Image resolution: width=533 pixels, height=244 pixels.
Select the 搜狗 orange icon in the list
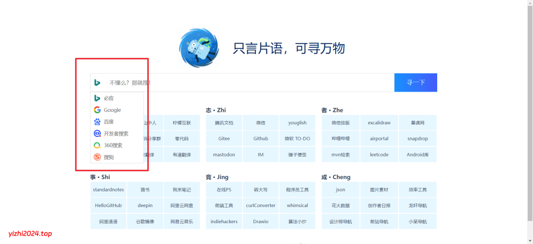[97, 157]
